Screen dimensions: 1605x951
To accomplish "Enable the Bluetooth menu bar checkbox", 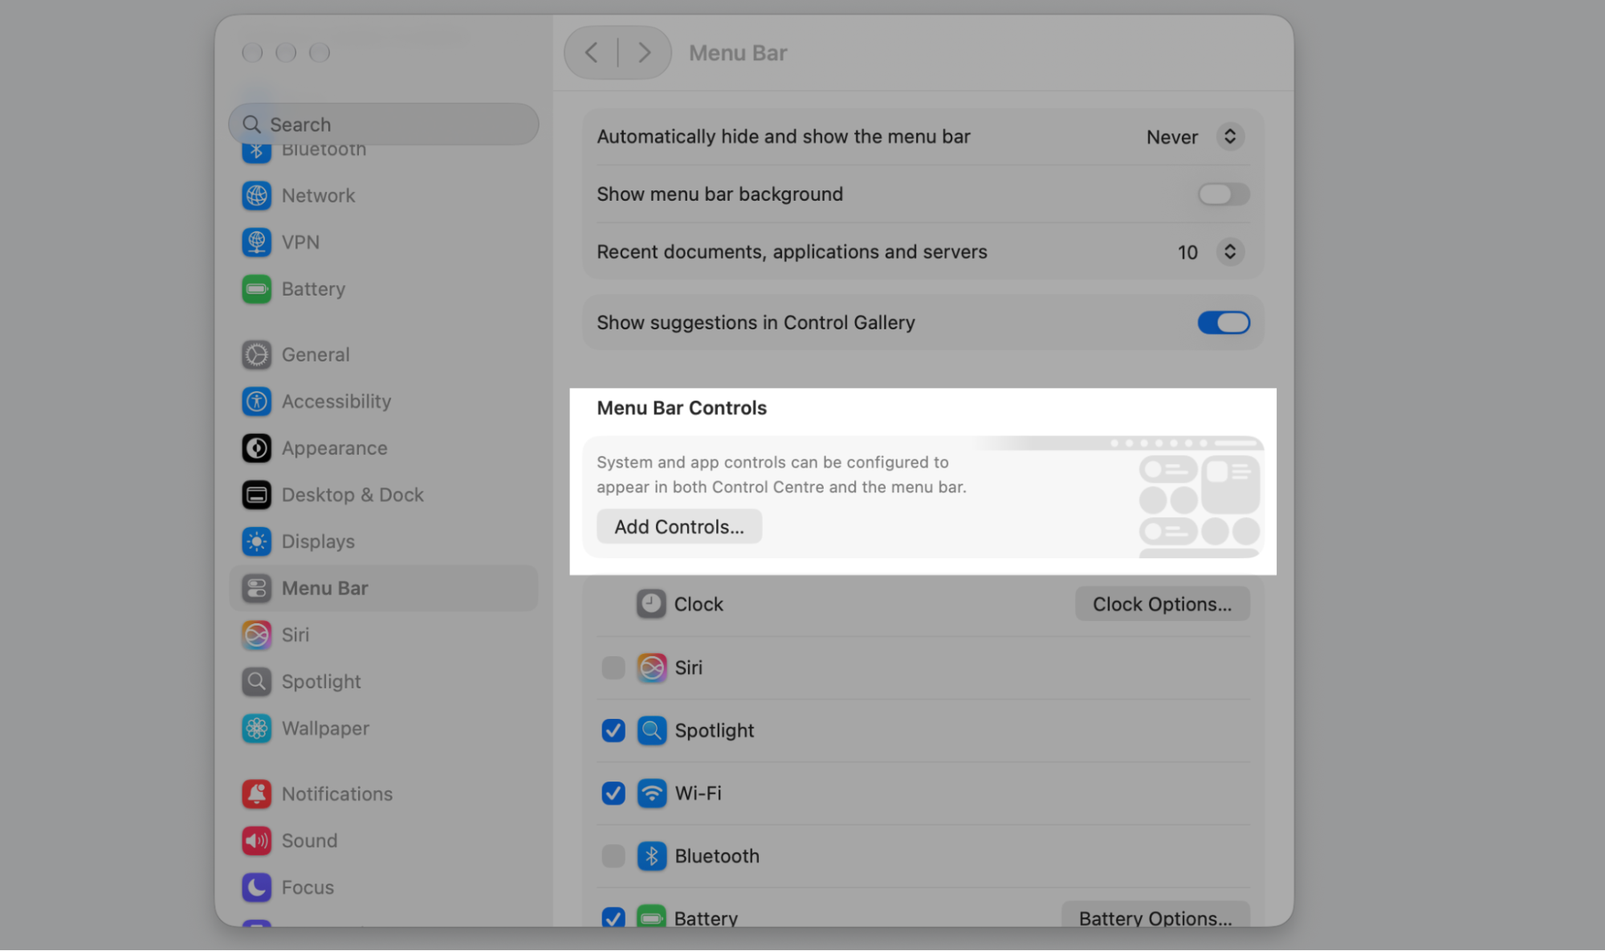I will click(x=613, y=856).
